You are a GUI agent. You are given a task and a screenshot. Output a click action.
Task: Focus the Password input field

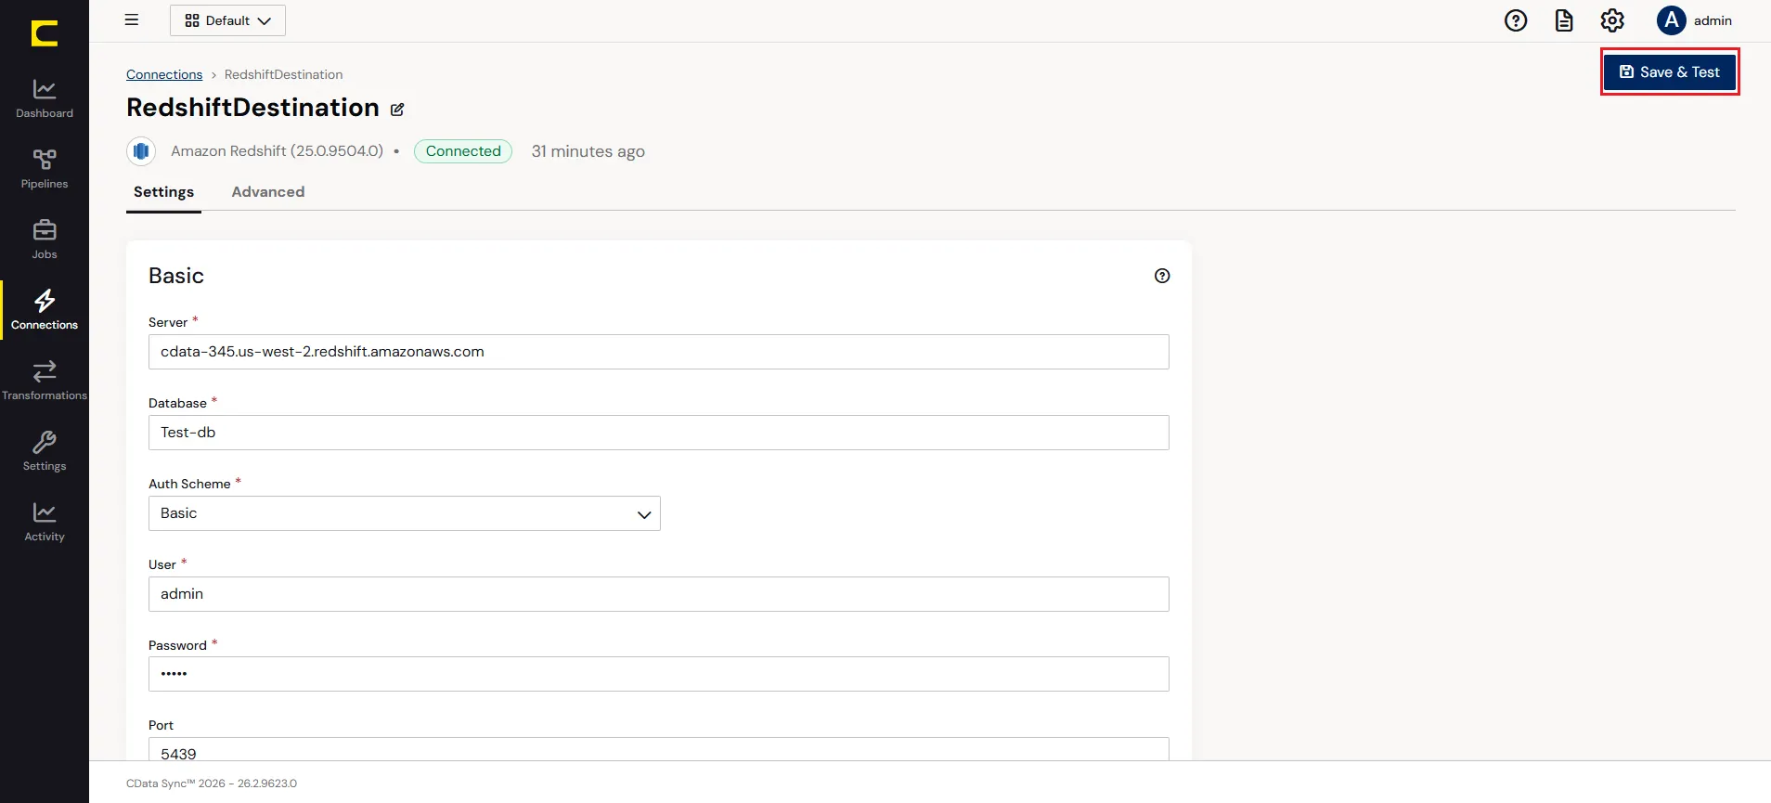[x=659, y=674]
